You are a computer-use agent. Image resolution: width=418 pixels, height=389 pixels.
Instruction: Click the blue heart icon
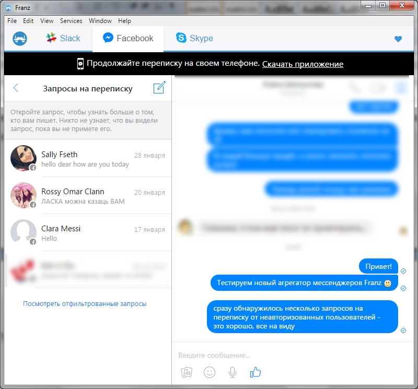coord(398,39)
